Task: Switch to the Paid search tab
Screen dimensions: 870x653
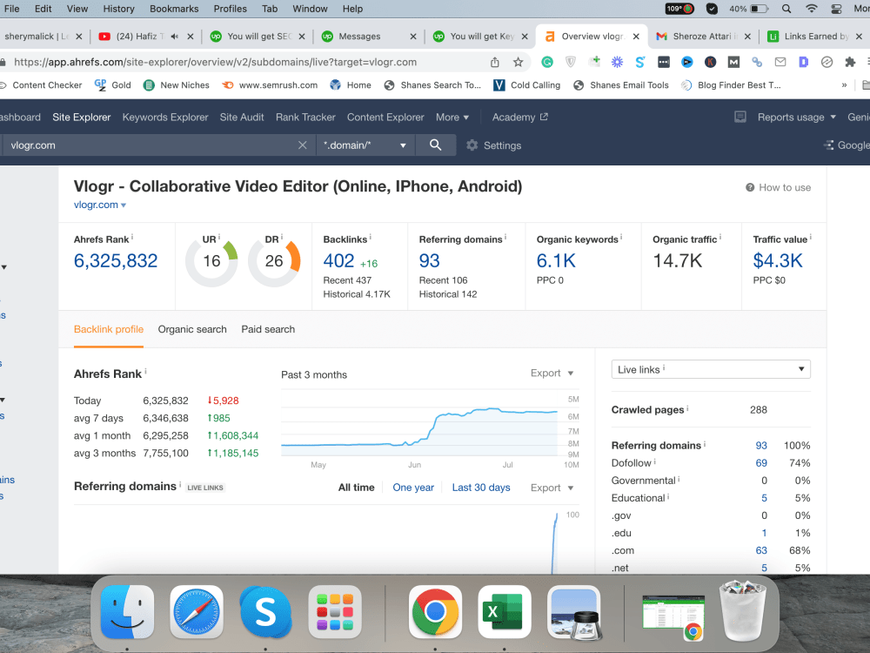Action: click(268, 329)
